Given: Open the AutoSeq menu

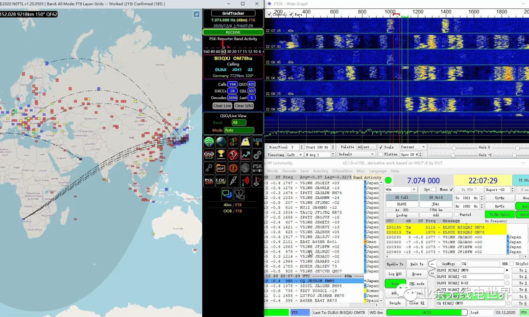Looking at the screenshot, I should [x=320, y=171].
